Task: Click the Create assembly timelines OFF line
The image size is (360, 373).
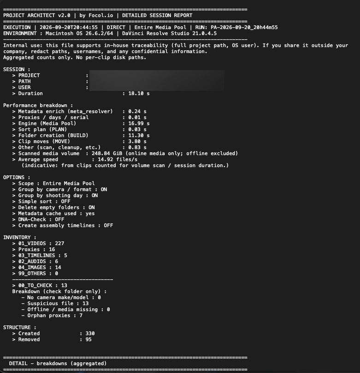Action: [63, 225]
